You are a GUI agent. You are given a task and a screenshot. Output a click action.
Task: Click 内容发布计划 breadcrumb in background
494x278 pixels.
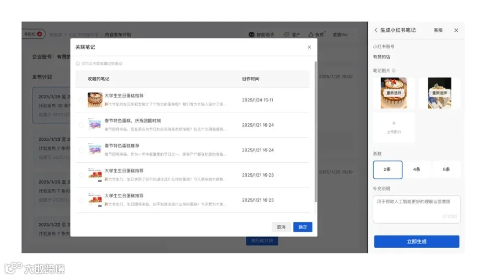click(x=118, y=35)
